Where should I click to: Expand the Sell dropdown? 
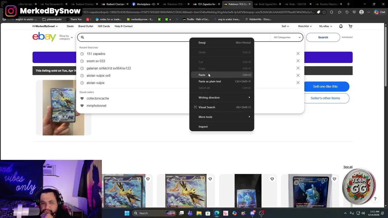pyautogui.click(x=285, y=26)
